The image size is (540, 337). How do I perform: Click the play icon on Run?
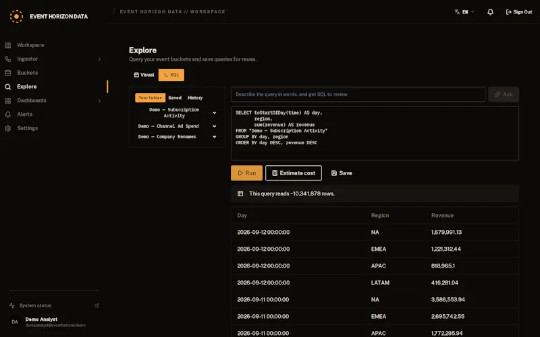(x=240, y=173)
